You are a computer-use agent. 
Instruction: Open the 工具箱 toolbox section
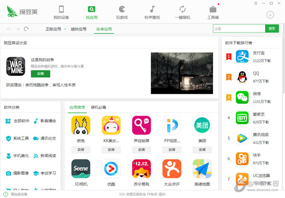click(213, 12)
